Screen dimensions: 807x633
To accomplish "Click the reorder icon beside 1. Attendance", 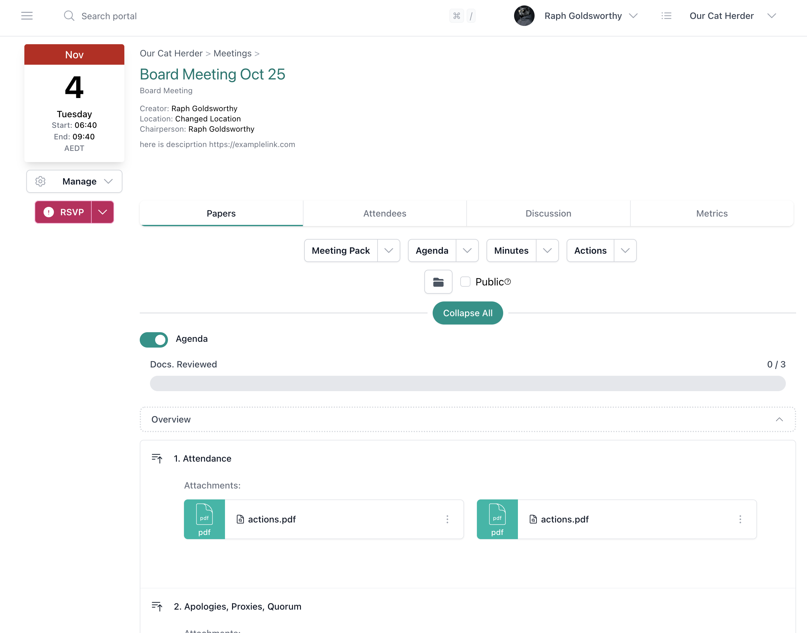I will (x=157, y=458).
